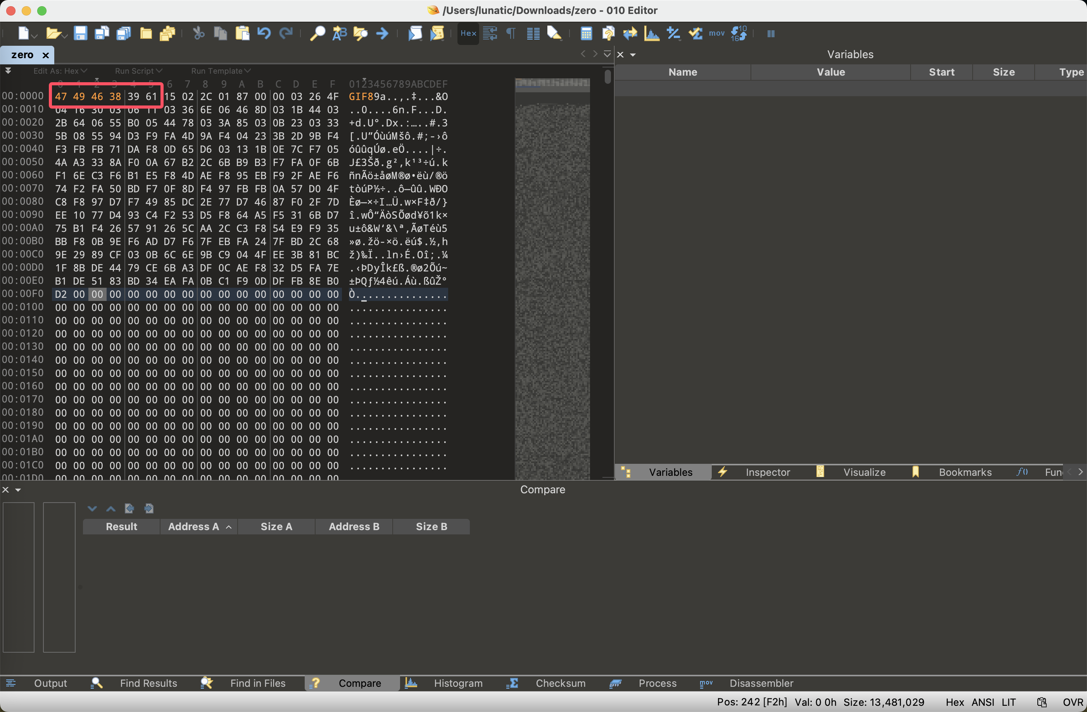Switch to the Inspector tab

tap(767, 472)
